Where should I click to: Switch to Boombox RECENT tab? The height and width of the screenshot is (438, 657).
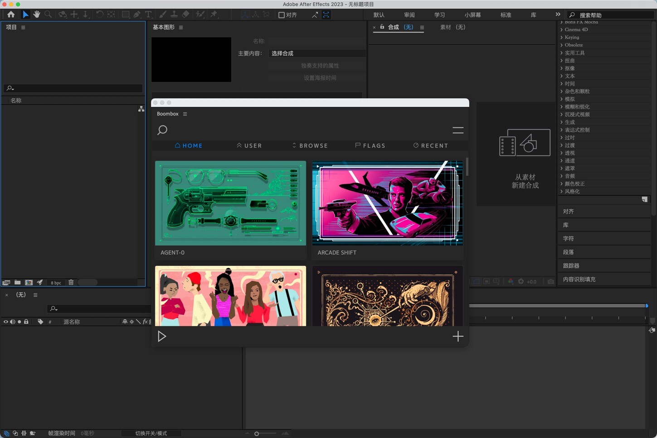pyautogui.click(x=431, y=145)
